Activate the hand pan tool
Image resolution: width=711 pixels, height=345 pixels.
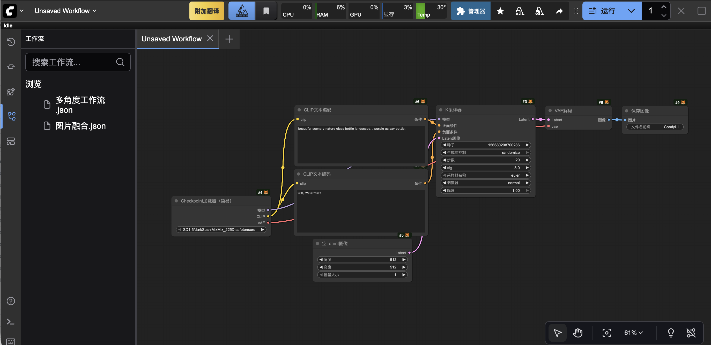point(577,333)
